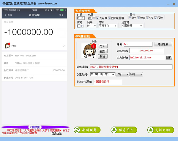The width and height of the screenshot is (178, 141).
Task: Click the green download arrow save icon
Action: click(114, 130)
